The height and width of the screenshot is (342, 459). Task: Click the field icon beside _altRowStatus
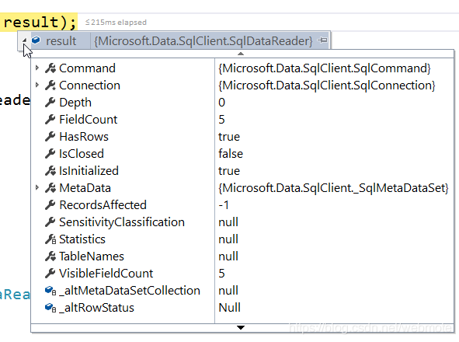[50, 308]
